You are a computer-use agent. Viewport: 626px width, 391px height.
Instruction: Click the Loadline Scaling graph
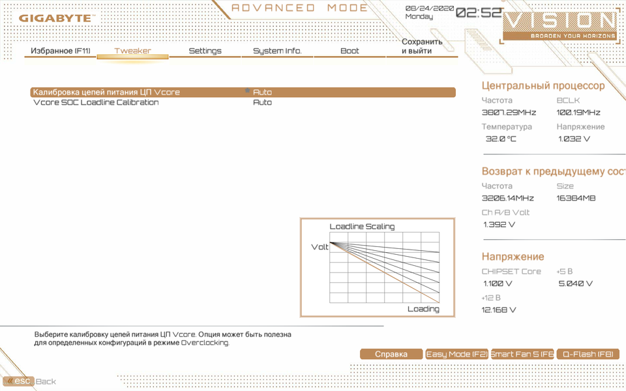[378, 267]
